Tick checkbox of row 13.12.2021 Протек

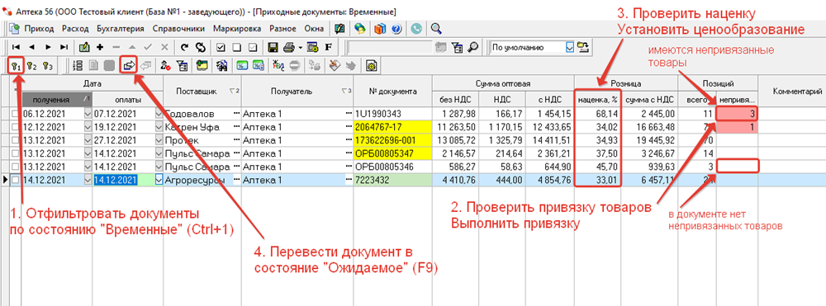tap(15, 140)
